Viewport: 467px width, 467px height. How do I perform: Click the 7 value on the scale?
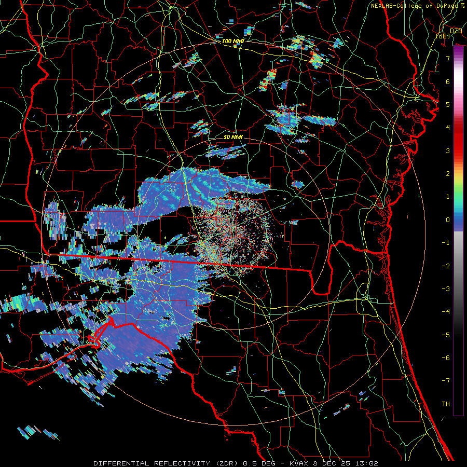(x=448, y=58)
